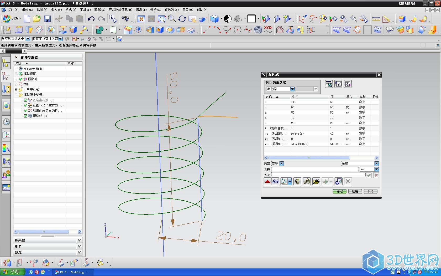Image resolution: width=441 pixels, height=276 pixels.
Task: Click the Undo arrow icon
Action: point(91,19)
